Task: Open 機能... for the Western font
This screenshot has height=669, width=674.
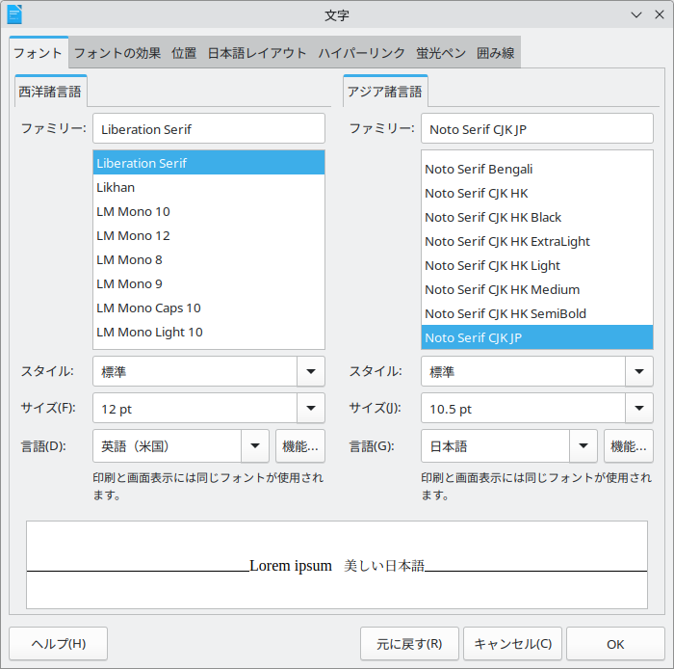Action: 300,446
